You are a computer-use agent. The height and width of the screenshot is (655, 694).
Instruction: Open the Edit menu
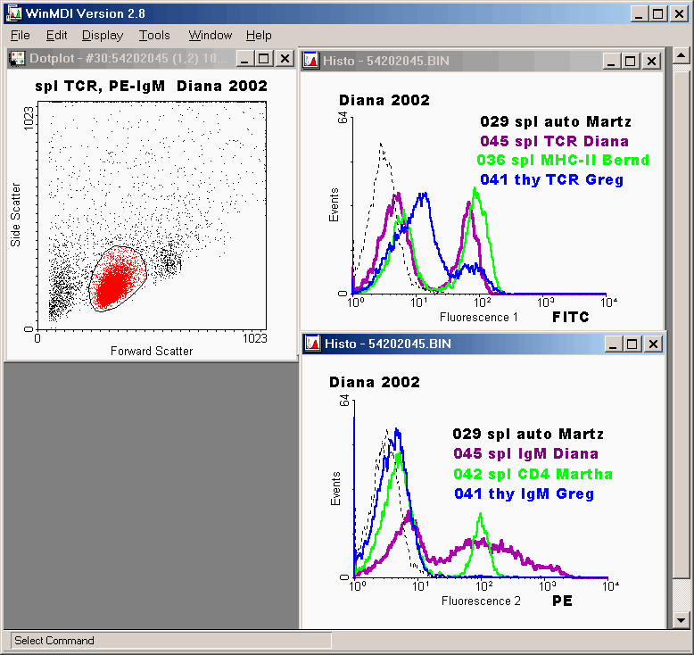pos(57,36)
